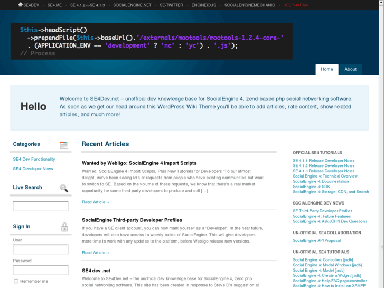Click the Sign In padlock icon
384x288 pixels.
pyautogui.click(x=64, y=227)
